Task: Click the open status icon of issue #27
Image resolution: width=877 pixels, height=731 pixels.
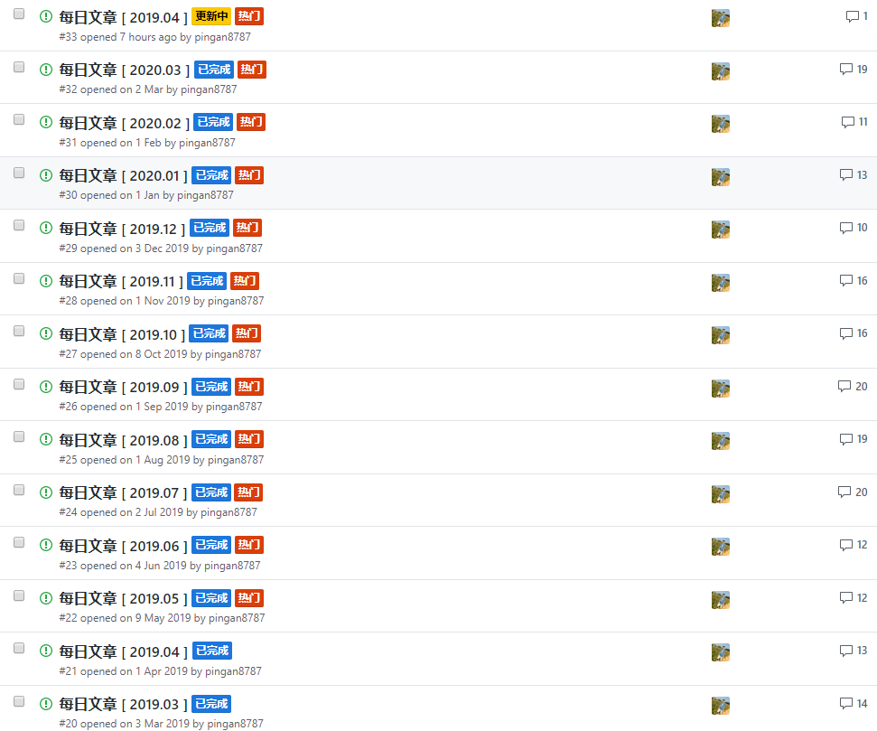Action: pyautogui.click(x=46, y=333)
